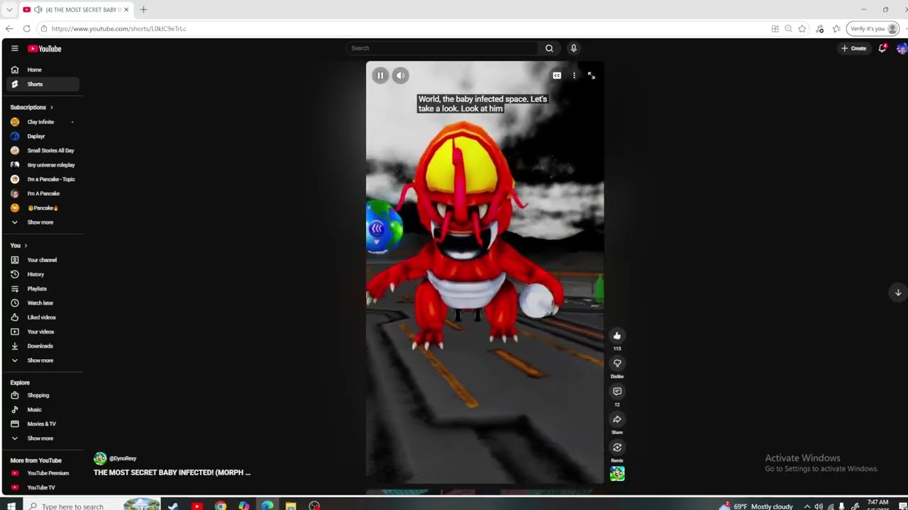This screenshot has width=908, height=510.
Task: Open YouTube Premium
Action: 43,473
